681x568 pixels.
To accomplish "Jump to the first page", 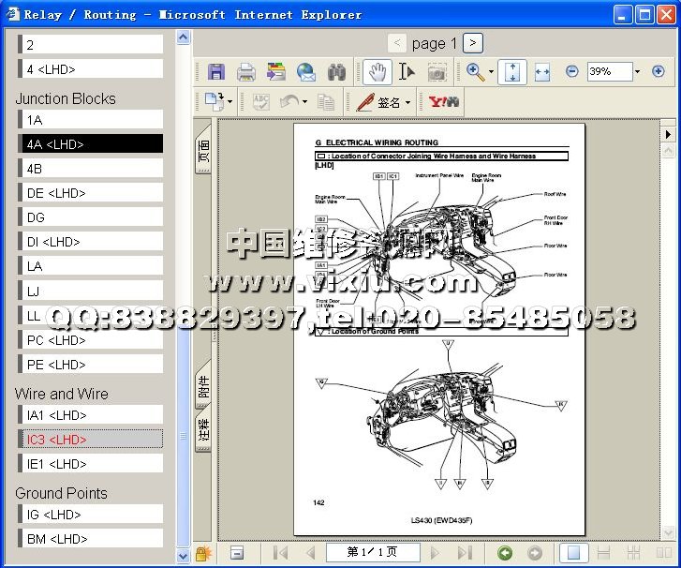I will point(281,553).
